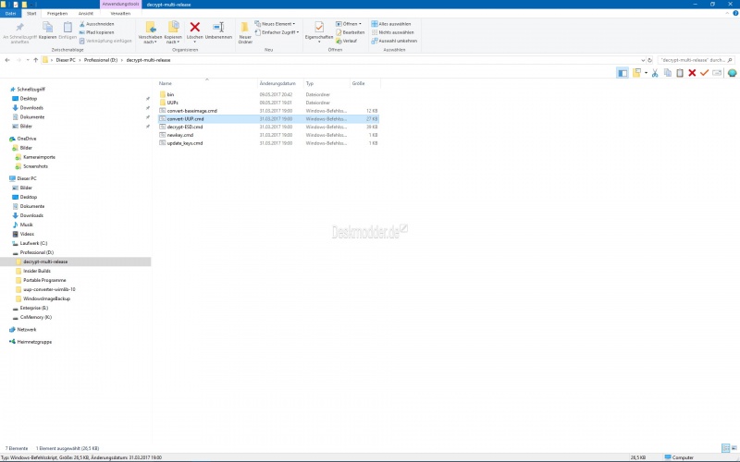Viewport: 740px width, 462px height.
Task: Go back with the left arrow button
Action: pos(7,60)
